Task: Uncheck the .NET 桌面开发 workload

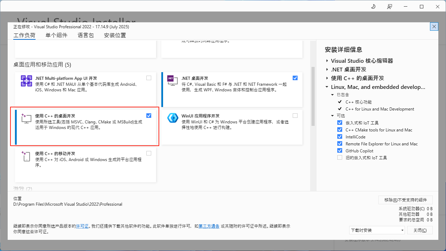Action: click(295, 78)
